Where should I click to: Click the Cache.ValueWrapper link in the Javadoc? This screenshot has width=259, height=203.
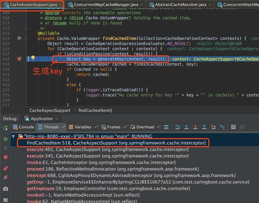coord(107,18)
